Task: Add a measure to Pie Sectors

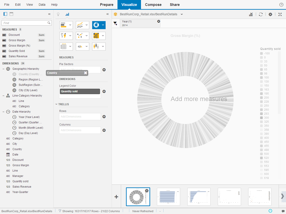Action: click(104, 70)
